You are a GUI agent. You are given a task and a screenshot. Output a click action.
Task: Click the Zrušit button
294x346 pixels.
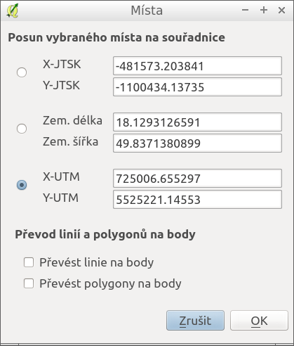tap(195, 321)
